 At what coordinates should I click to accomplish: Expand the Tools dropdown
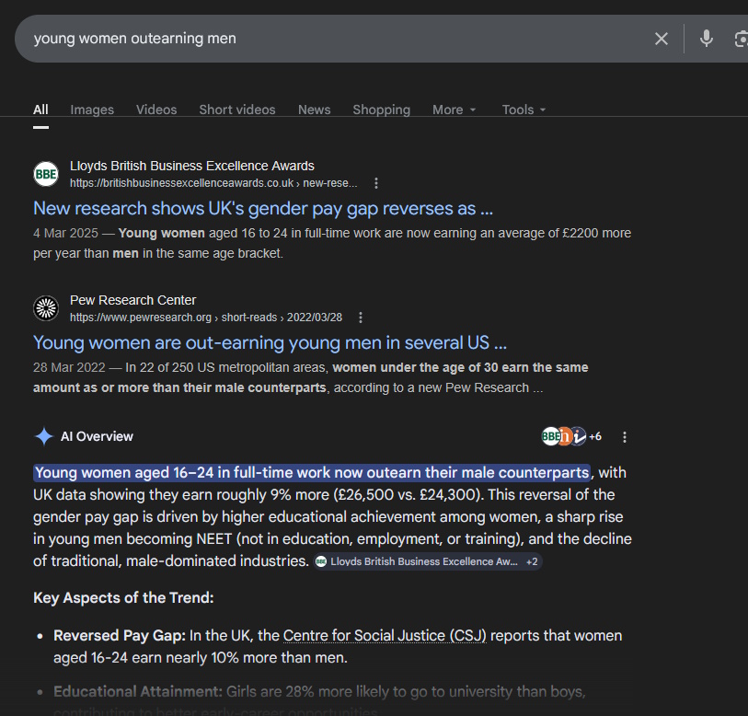click(524, 110)
